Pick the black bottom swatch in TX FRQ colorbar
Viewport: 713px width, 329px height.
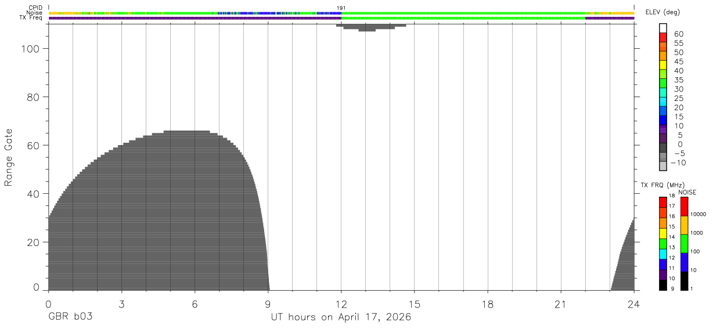point(662,285)
